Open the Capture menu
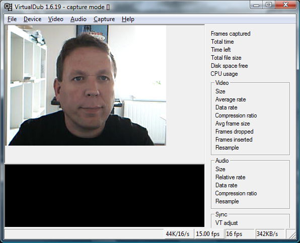 pyautogui.click(x=104, y=19)
